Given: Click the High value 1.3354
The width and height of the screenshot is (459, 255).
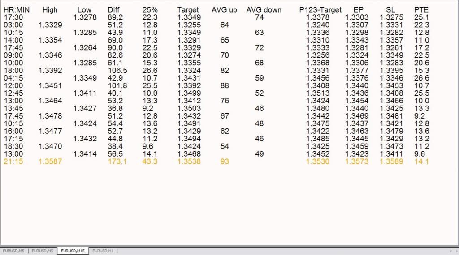Looking at the screenshot, I should [50, 40].
